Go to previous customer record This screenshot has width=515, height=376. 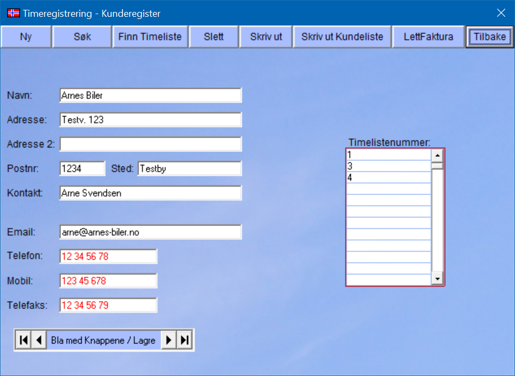click(38, 340)
